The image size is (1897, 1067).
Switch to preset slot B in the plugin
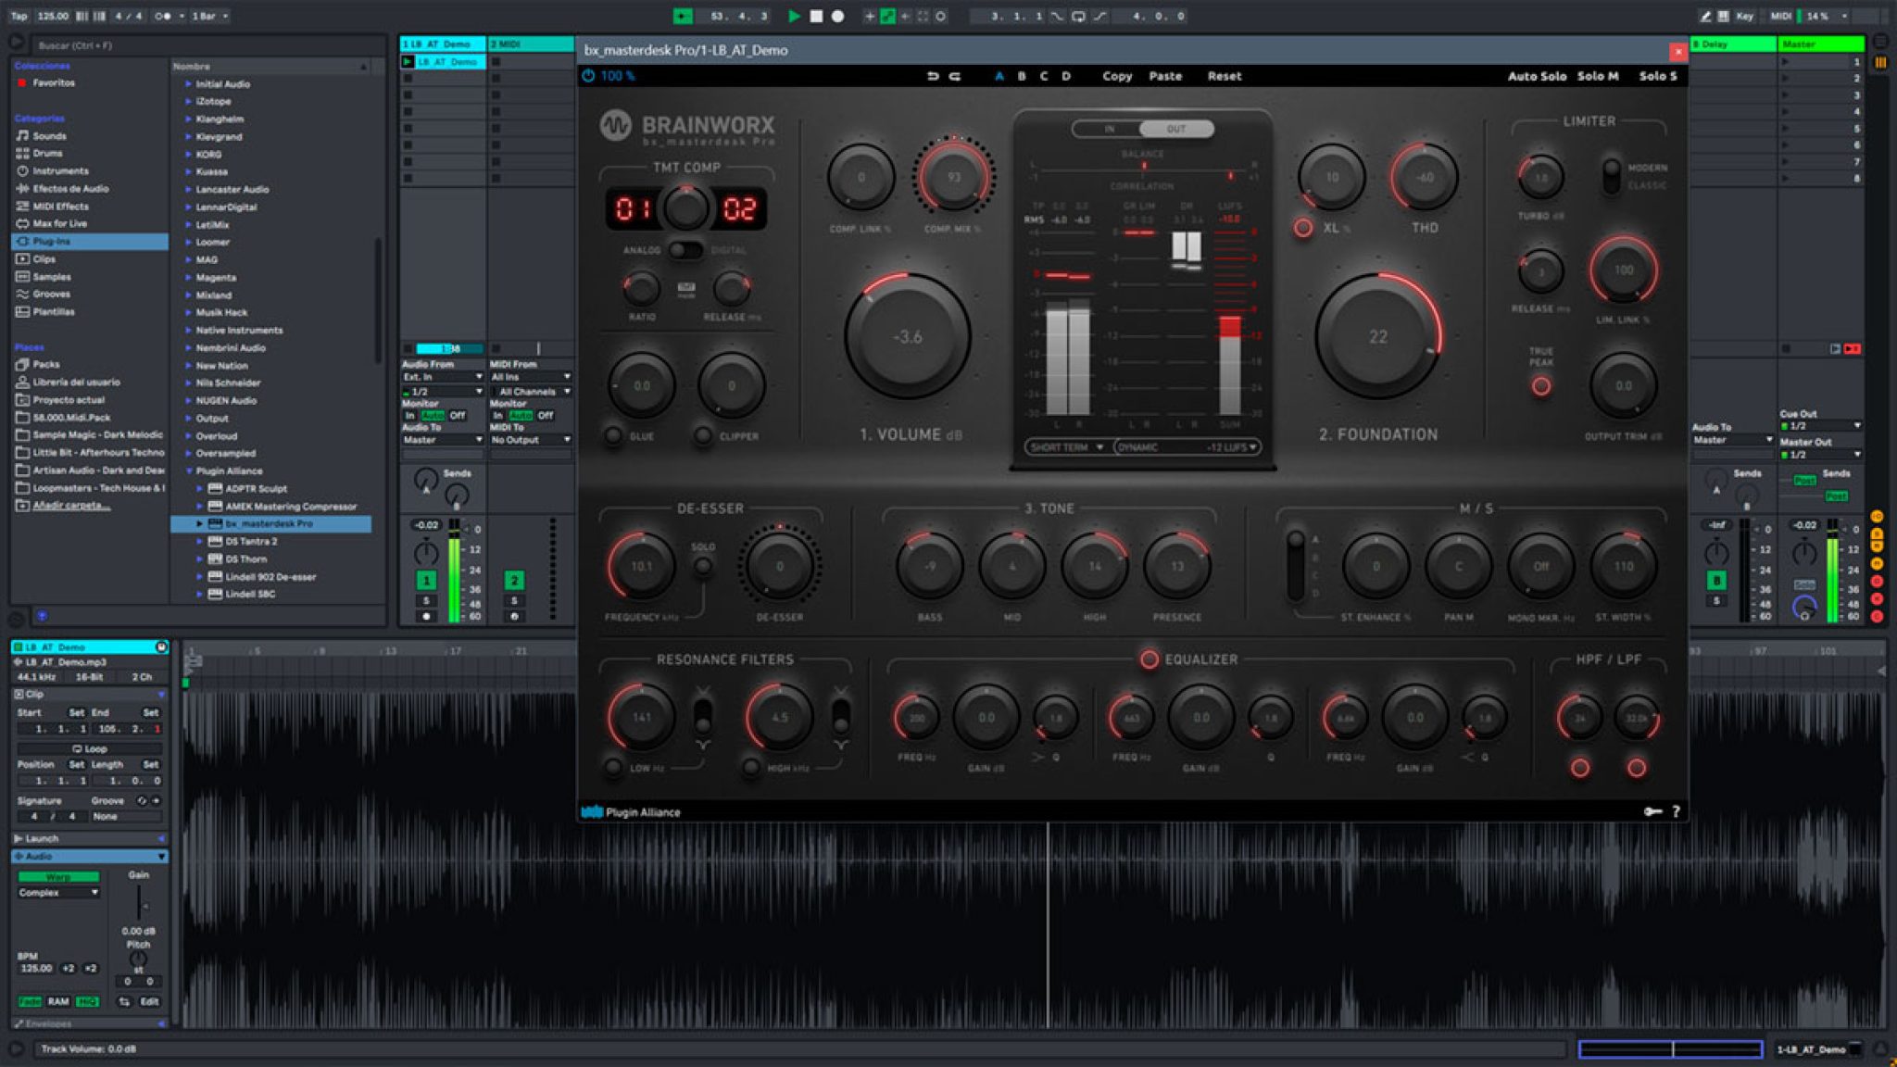[1021, 76]
